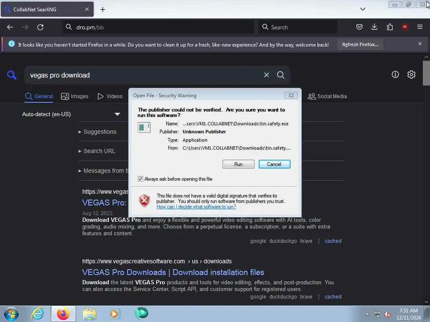Click the muted volume tray icon

coord(388,314)
